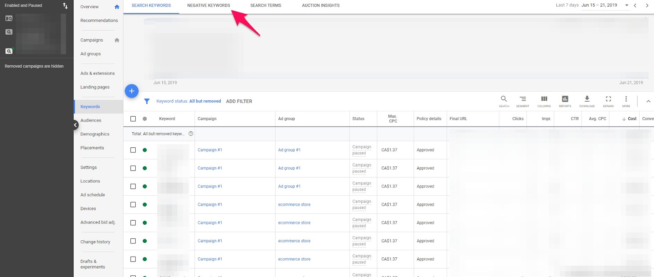Switch to Search Terms tab
Viewport: 654px width, 277px height.
pyautogui.click(x=266, y=5)
